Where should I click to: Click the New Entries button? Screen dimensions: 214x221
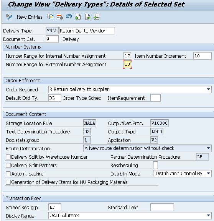click(x=30, y=17)
